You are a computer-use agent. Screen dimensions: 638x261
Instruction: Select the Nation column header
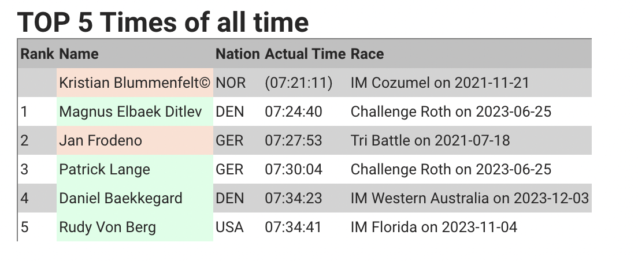238,54
